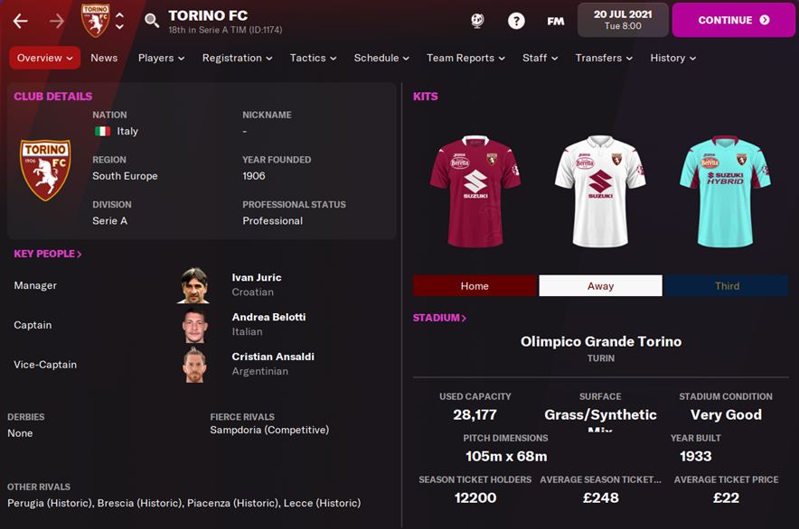Open the News tab

pyautogui.click(x=104, y=58)
